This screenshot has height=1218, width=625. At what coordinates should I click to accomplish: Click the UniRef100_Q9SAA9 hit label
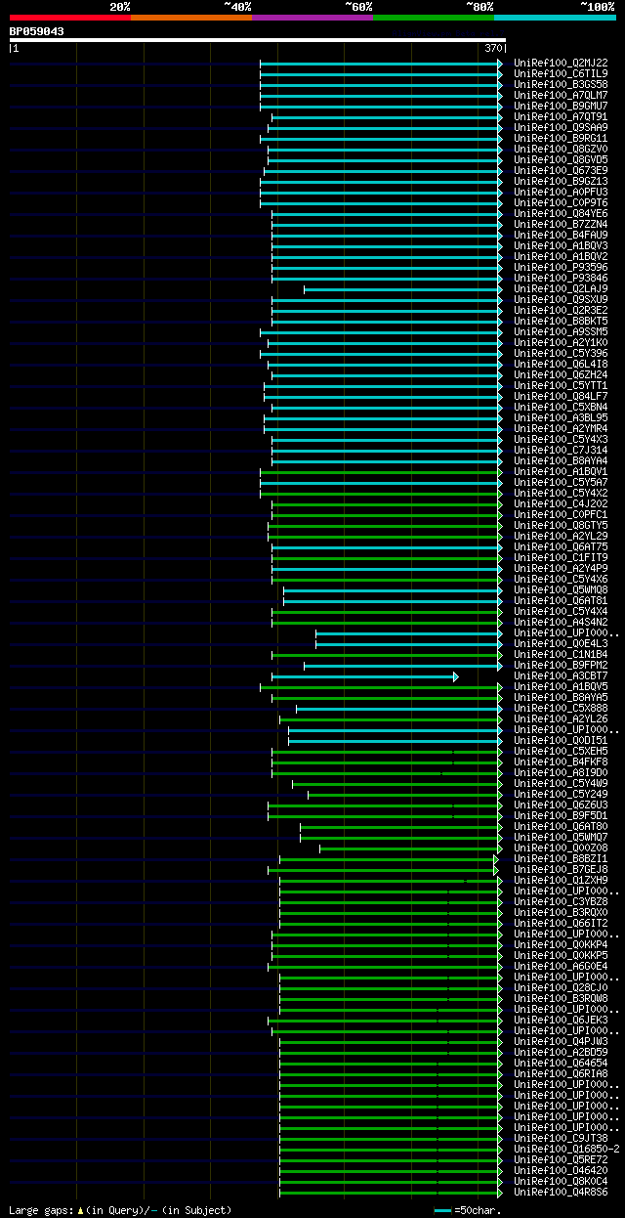pos(561,127)
